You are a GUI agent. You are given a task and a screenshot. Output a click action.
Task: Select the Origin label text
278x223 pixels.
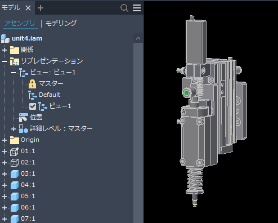[x=30, y=140]
